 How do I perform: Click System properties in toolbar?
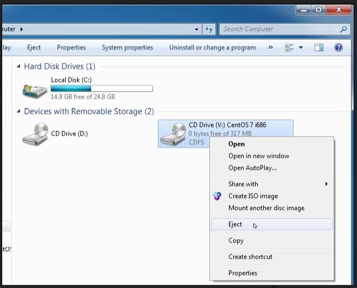[127, 48]
